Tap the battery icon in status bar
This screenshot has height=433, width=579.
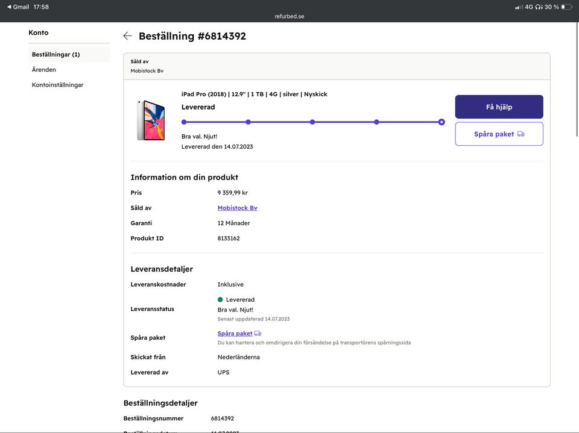pyautogui.click(x=566, y=7)
